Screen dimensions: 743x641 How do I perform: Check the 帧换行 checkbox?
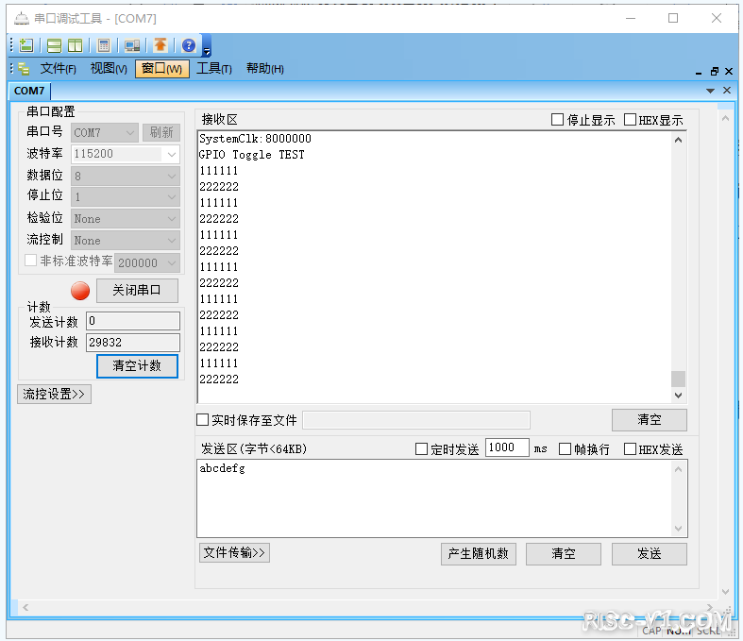[565, 448]
